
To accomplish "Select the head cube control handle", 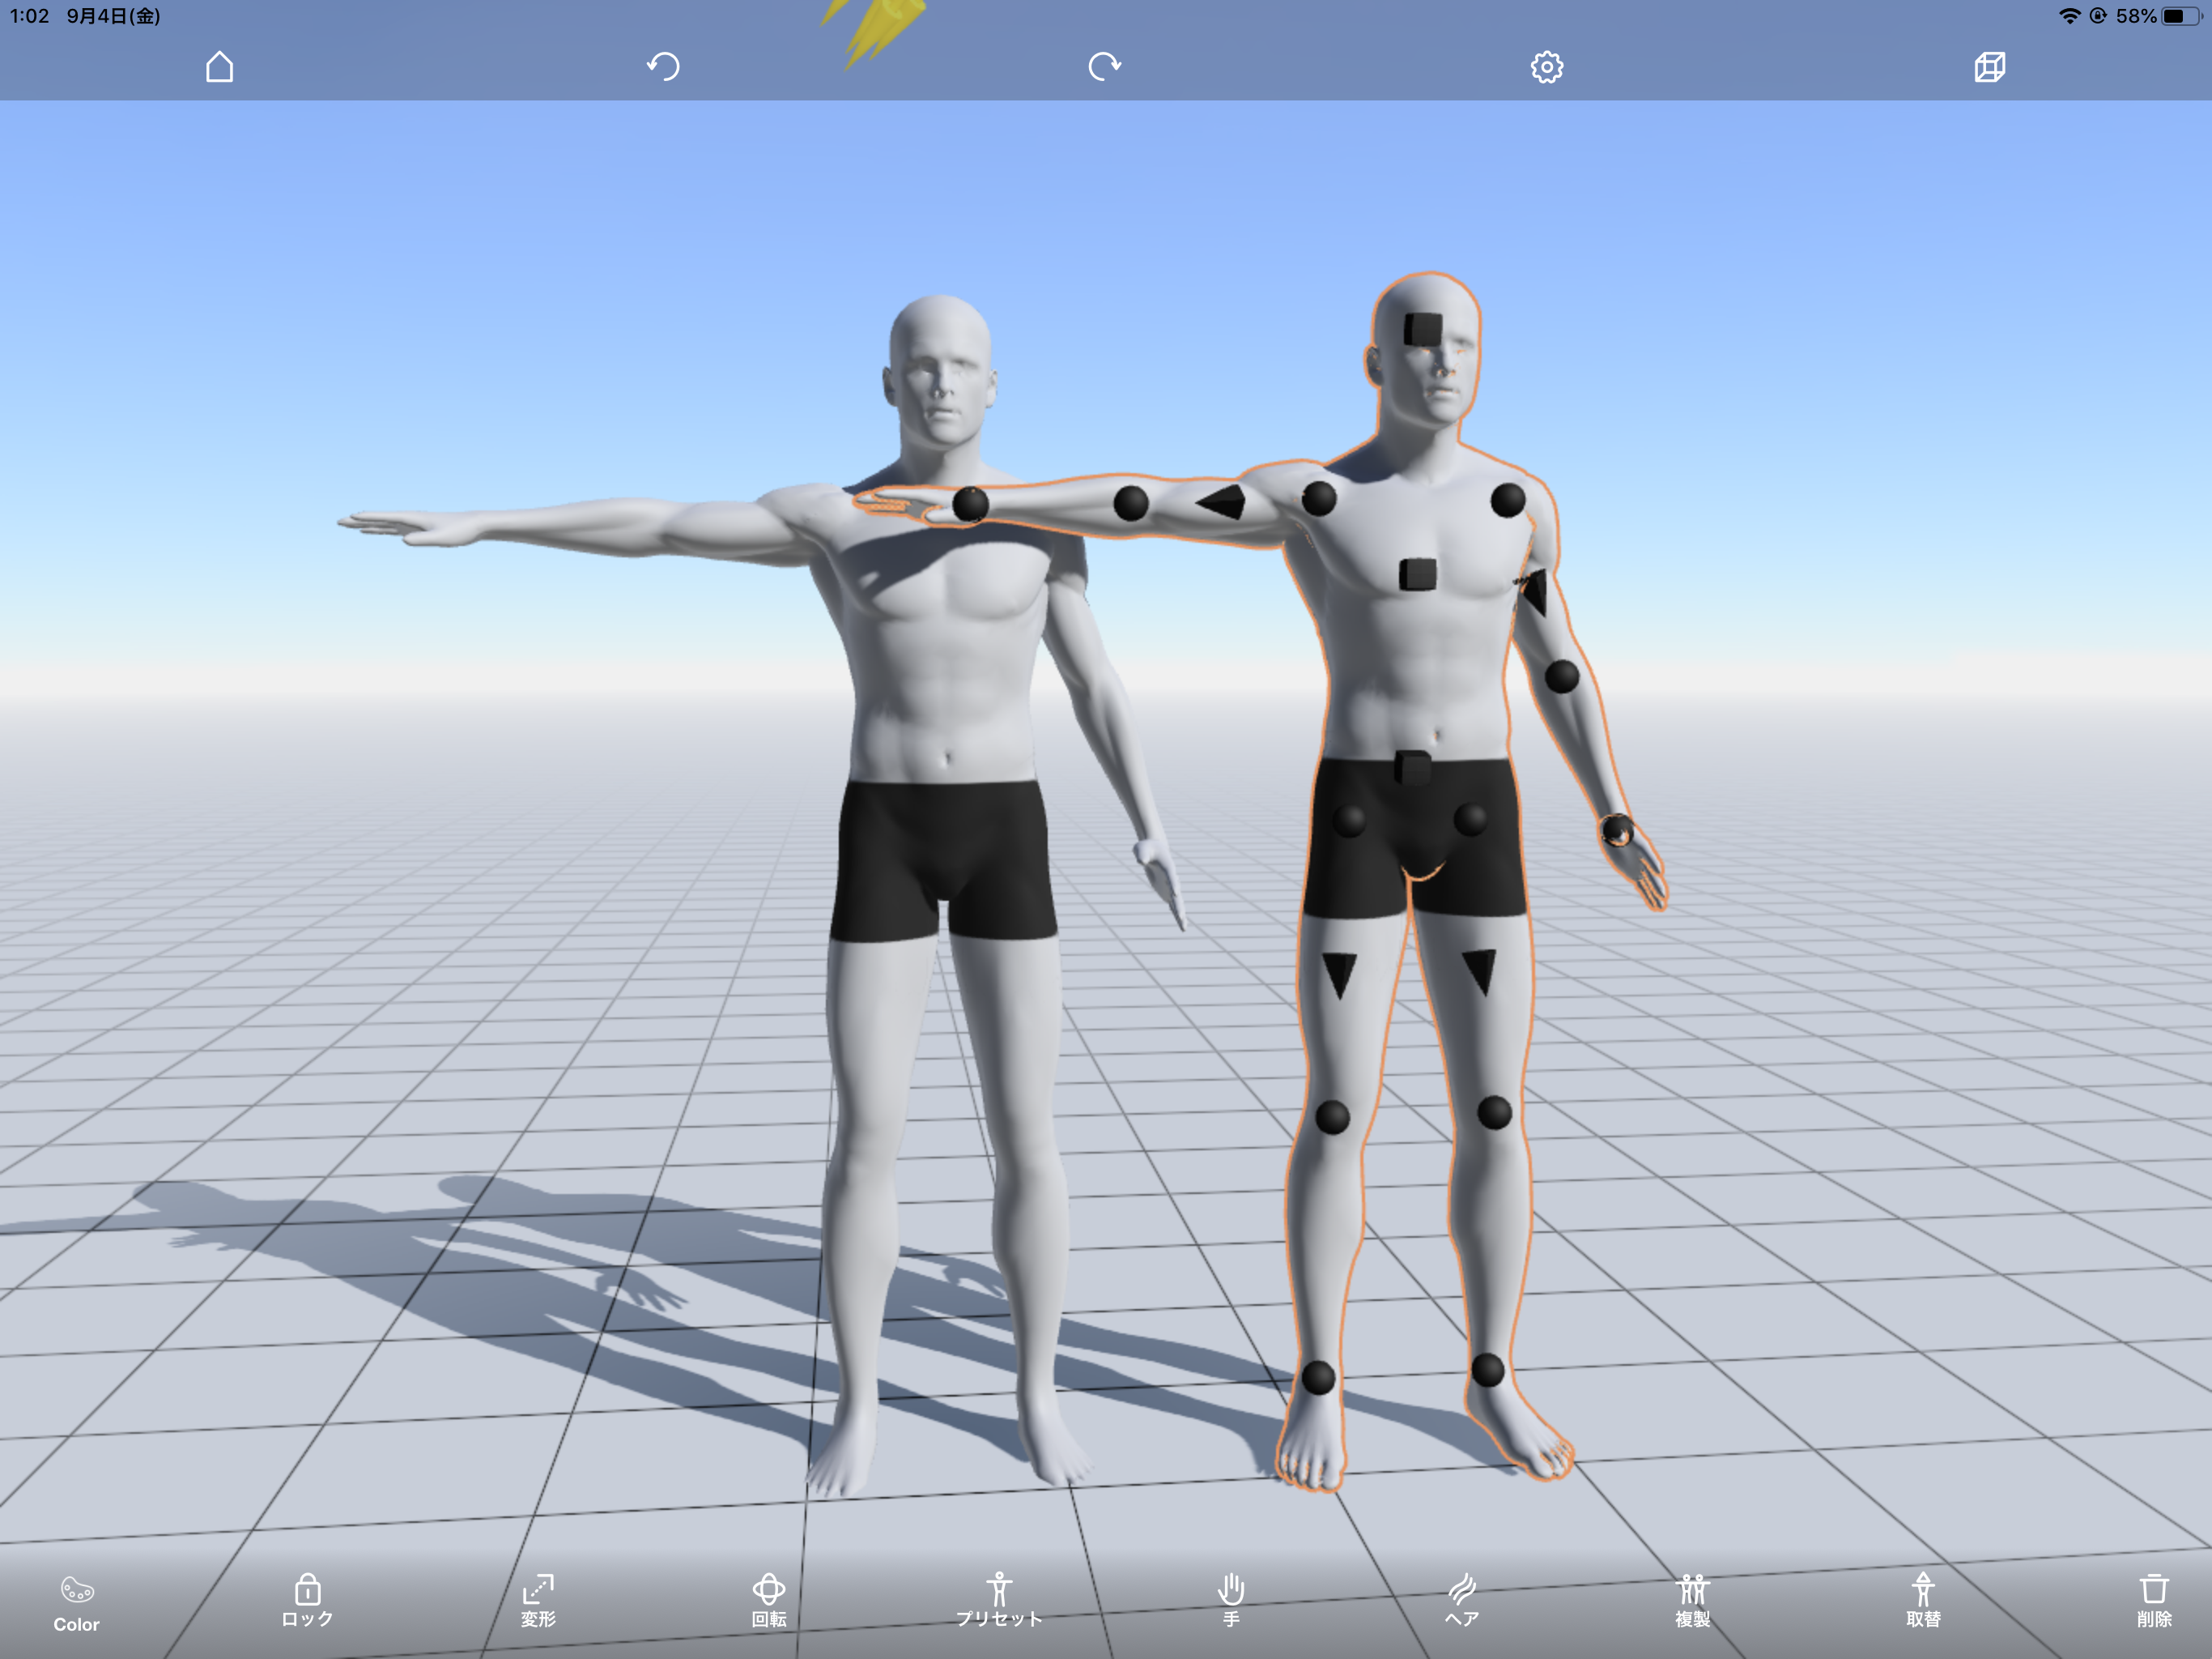I will point(1423,329).
